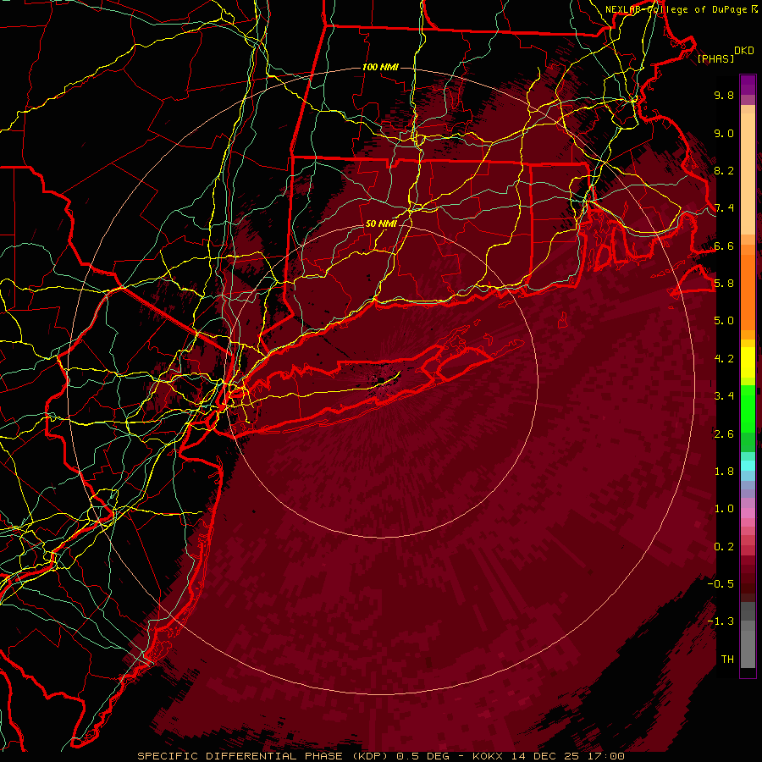The width and height of the screenshot is (762, 762).
Task: Click the '6.6' scale value
Action: click(724, 246)
